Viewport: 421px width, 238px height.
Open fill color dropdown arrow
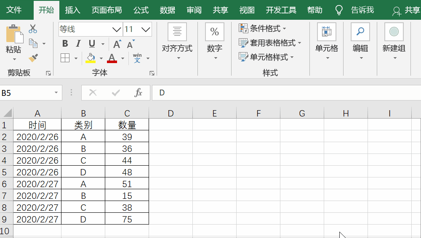(101, 58)
